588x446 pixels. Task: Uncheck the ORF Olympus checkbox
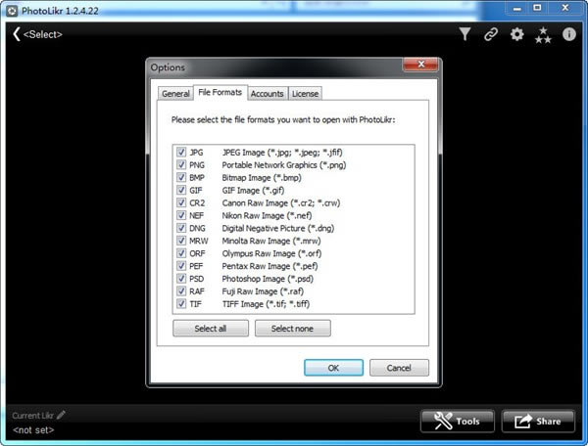[181, 253]
